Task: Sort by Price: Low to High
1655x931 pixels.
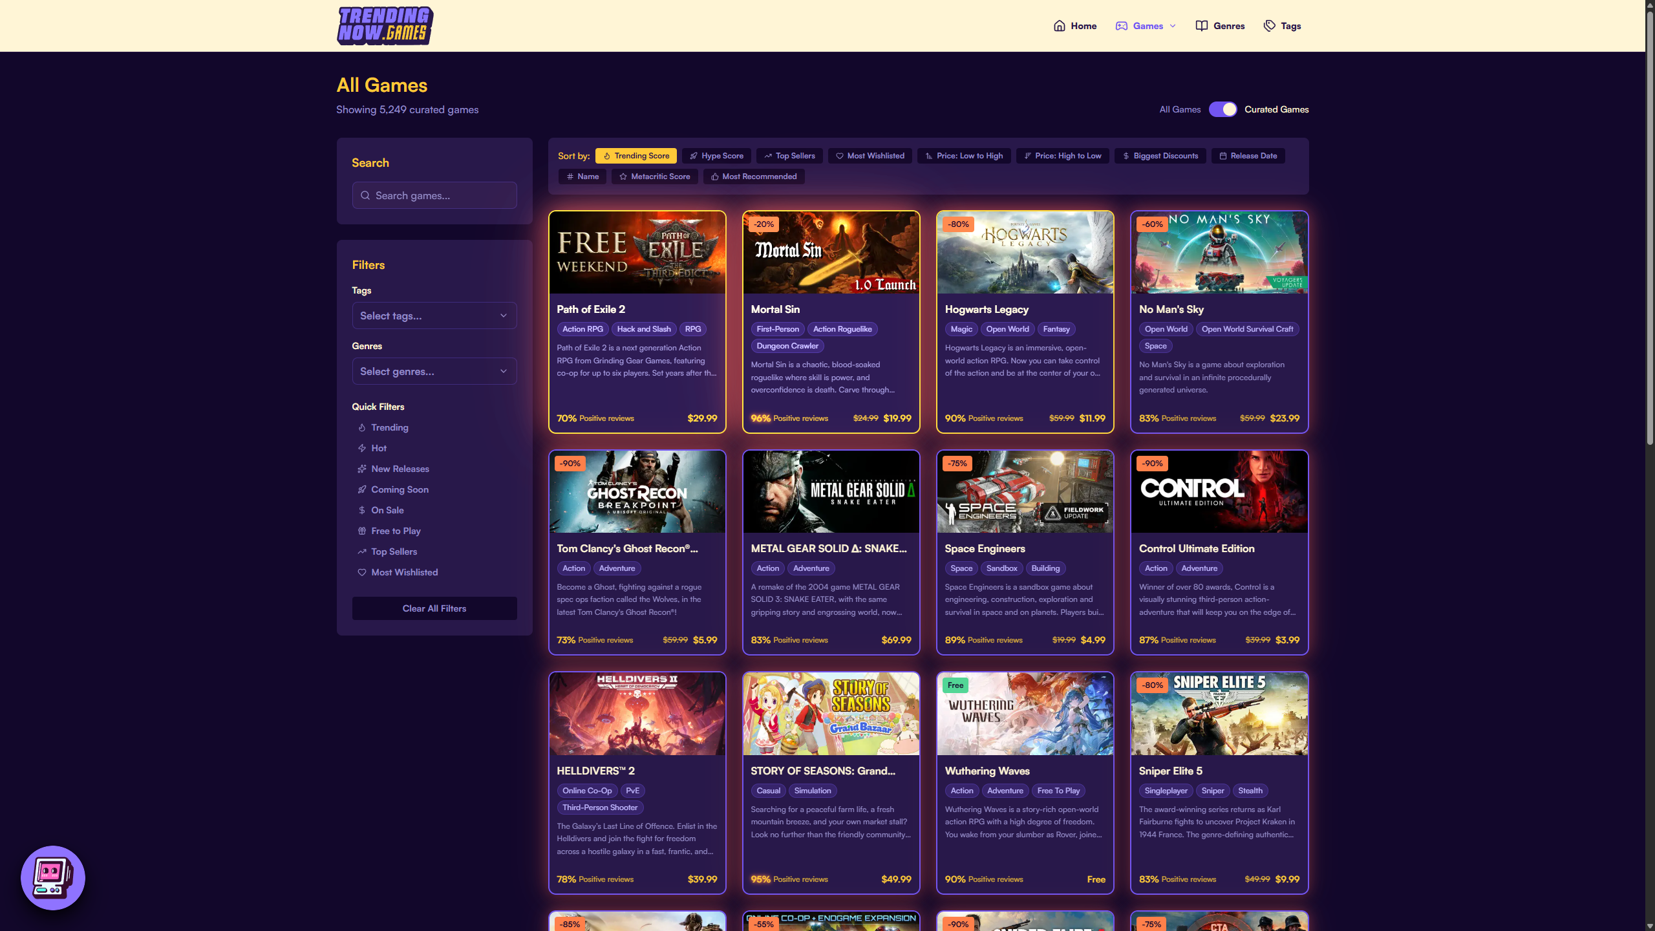Action: point(964,156)
